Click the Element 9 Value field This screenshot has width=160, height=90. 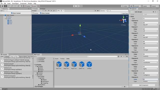tap(150, 79)
